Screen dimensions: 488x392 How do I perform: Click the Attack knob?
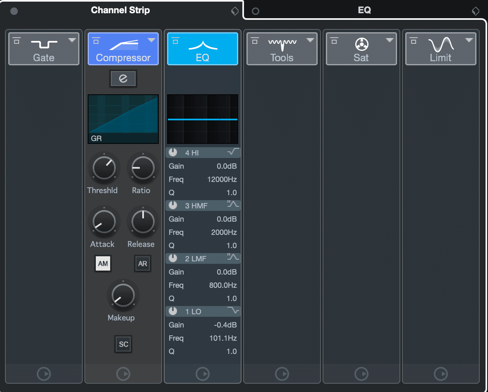coord(104,222)
